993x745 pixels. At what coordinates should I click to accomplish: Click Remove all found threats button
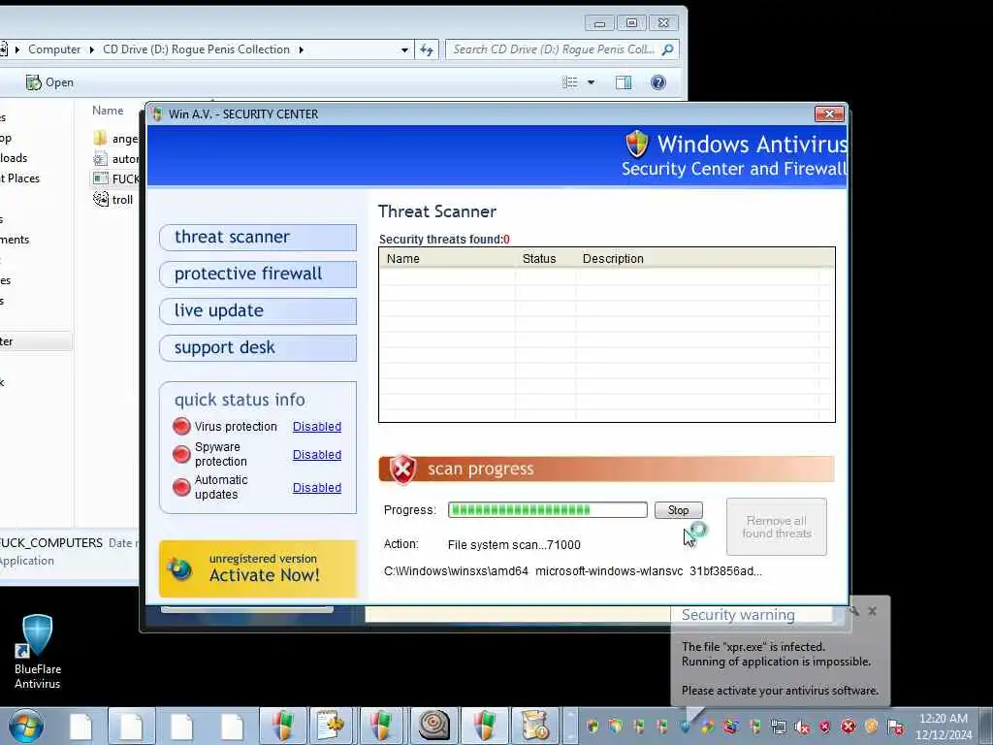pos(777,527)
